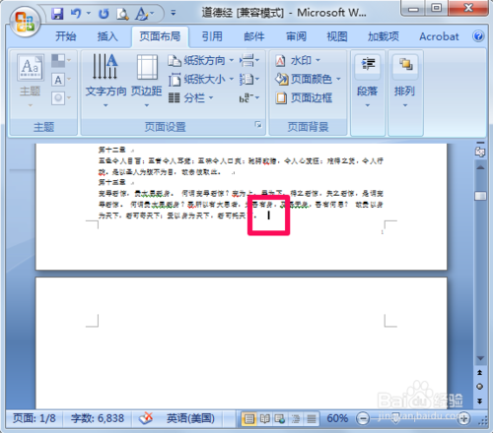The width and height of the screenshot is (493, 433).
Task: Click the Text Direction (文字方向) icon
Action: click(x=106, y=81)
